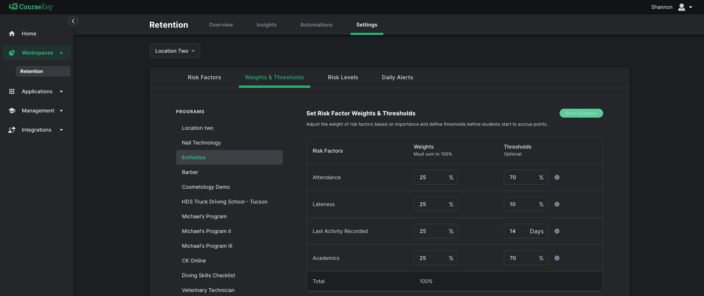Expand the Applications menu arrow

tap(61, 91)
